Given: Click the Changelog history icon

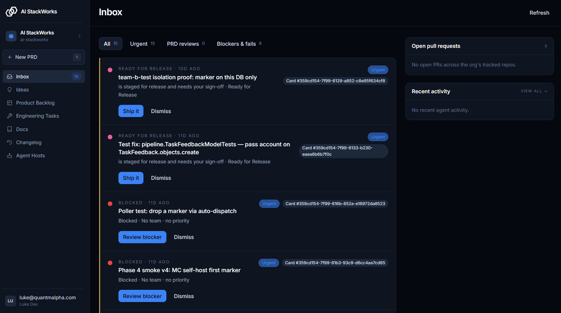Looking at the screenshot, I should click(10, 142).
